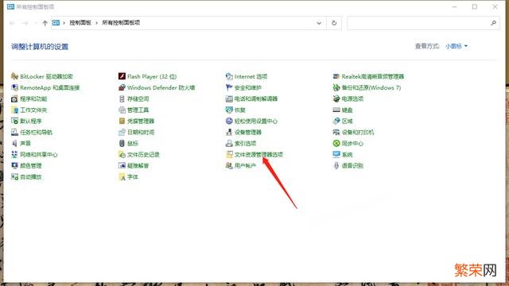Open 自动播放 link
Viewport: 509px width, 286px height.
(x=31, y=176)
